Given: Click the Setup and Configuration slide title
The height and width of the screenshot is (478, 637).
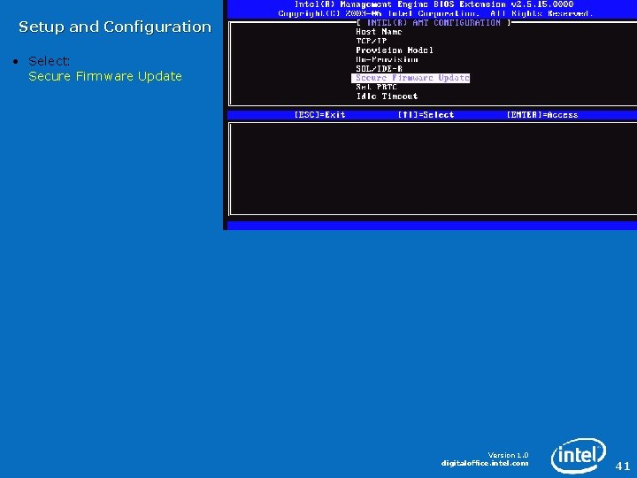Looking at the screenshot, I should 115,27.
